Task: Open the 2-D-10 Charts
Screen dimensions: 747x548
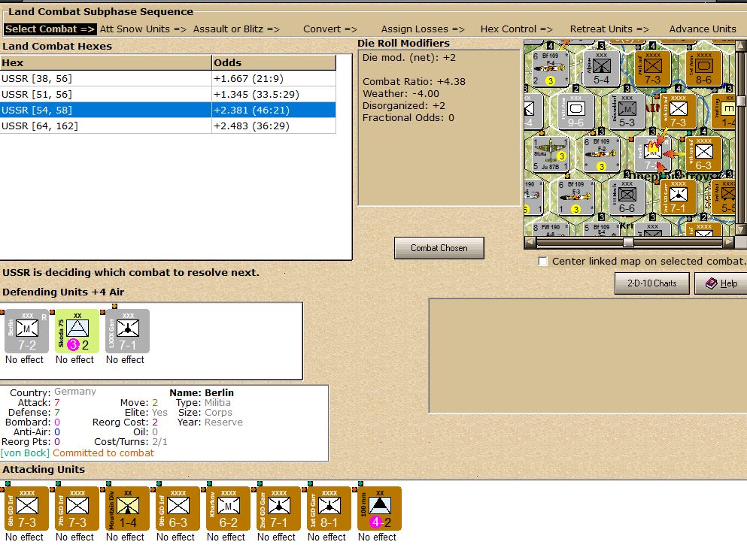Action: [x=651, y=283]
